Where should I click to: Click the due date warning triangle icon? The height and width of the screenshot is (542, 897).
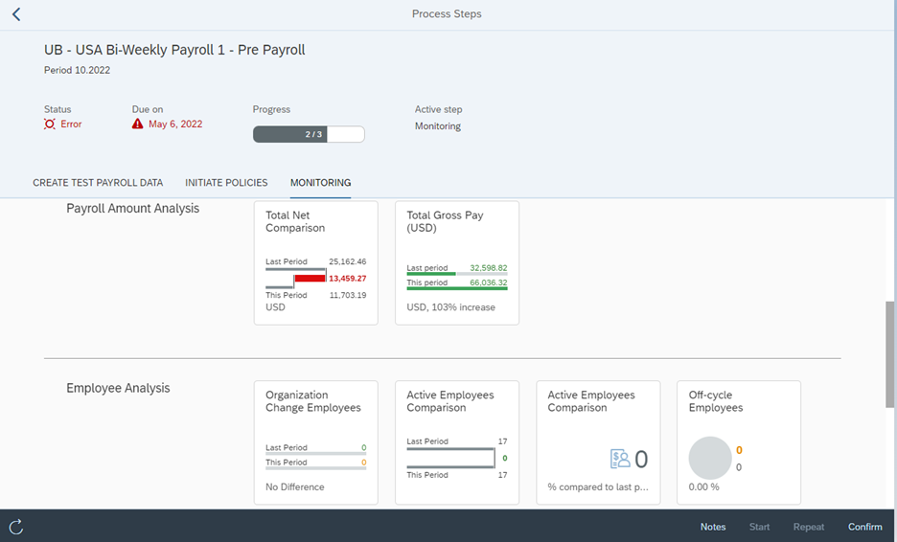(138, 124)
